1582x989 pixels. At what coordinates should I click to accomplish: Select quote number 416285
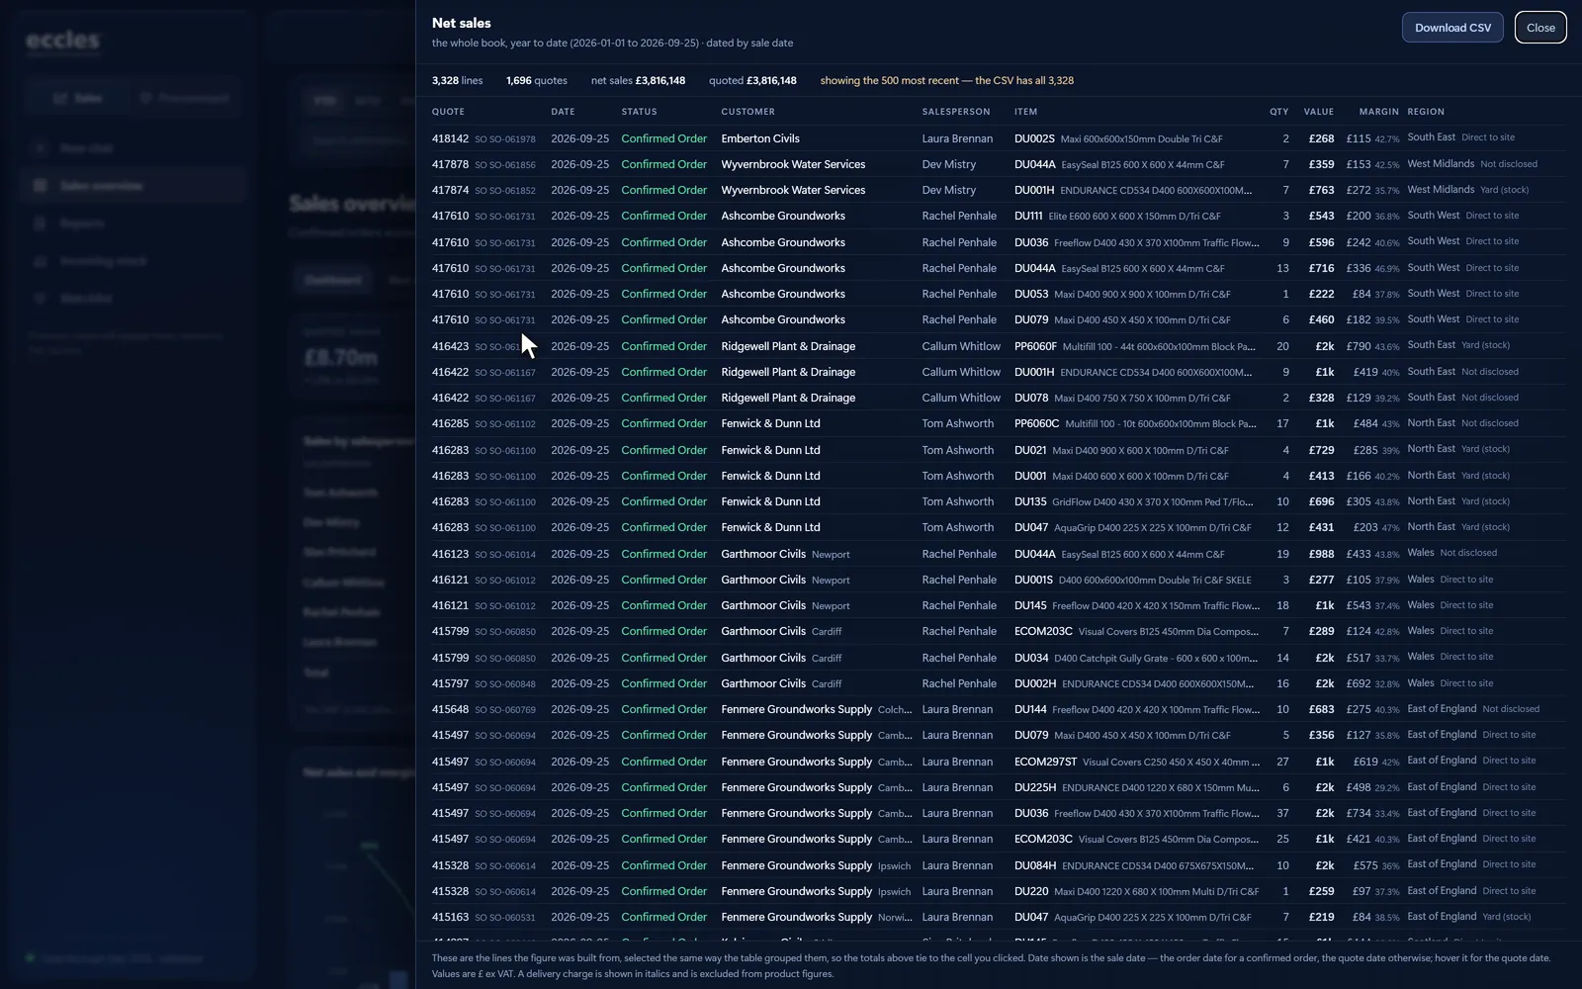click(450, 423)
